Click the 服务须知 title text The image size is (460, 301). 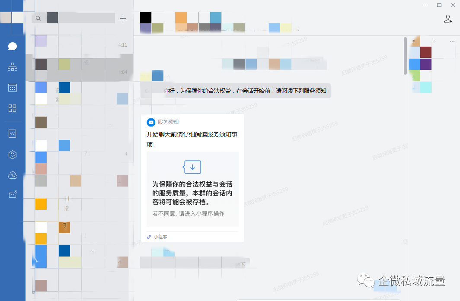(x=168, y=122)
